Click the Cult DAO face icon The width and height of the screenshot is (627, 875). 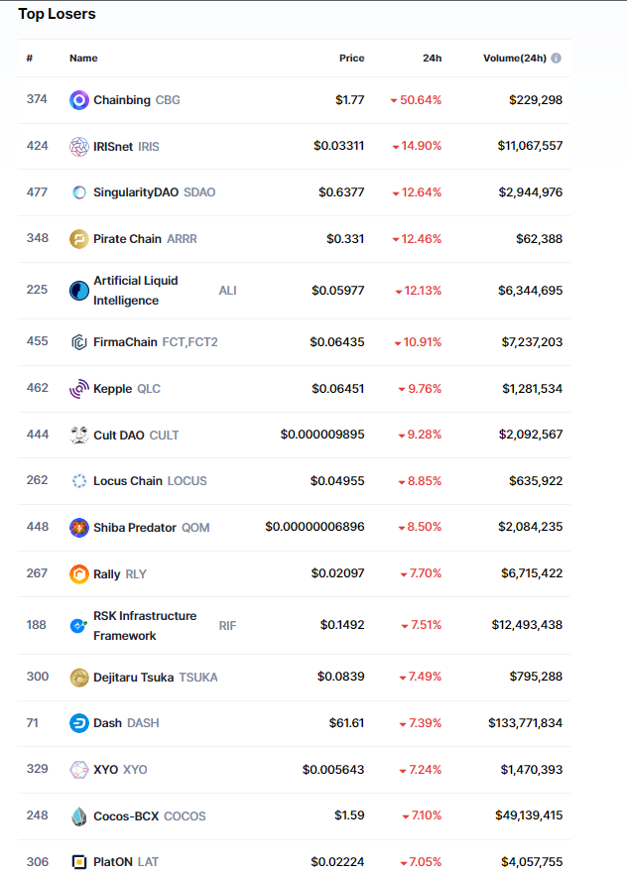(x=79, y=436)
